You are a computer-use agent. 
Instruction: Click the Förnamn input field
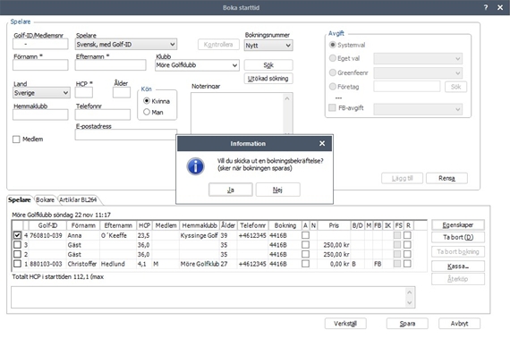click(x=40, y=65)
